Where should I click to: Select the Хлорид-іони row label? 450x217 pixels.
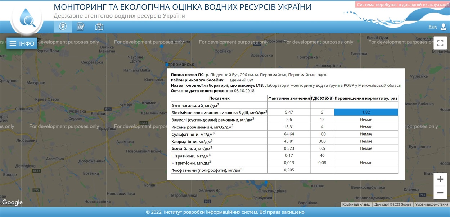click(x=192, y=141)
